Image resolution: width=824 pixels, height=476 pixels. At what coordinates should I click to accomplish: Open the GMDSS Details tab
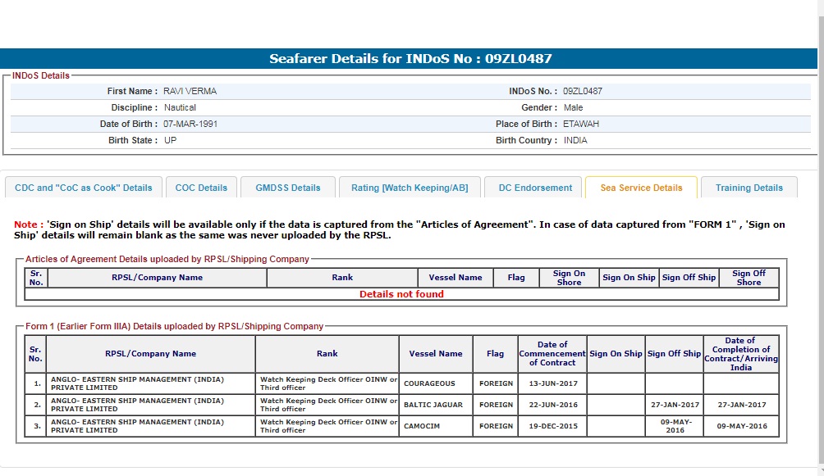(x=288, y=188)
